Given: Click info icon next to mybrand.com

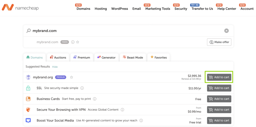Looking at the screenshot, I should [x=73, y=42].
